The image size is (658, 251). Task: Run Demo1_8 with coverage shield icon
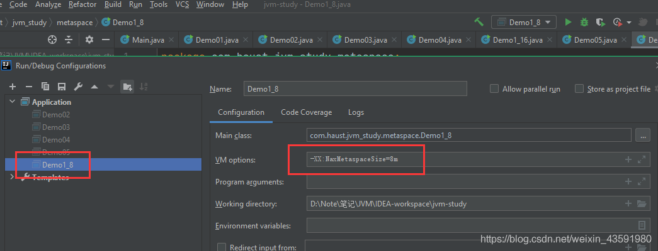tap(601, 22)
